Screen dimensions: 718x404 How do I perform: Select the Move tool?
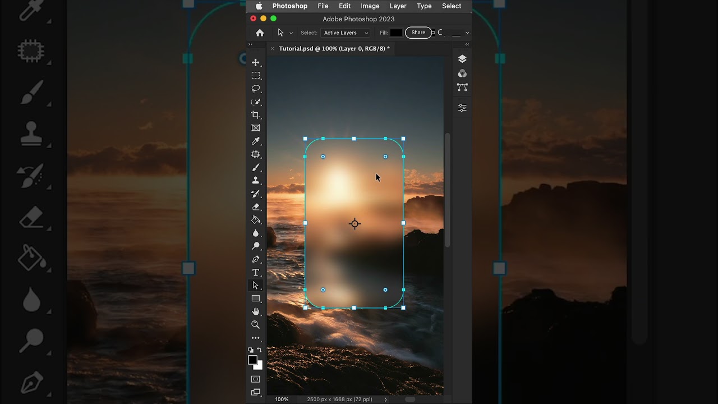pyautogui.click(x=256, y=62)
